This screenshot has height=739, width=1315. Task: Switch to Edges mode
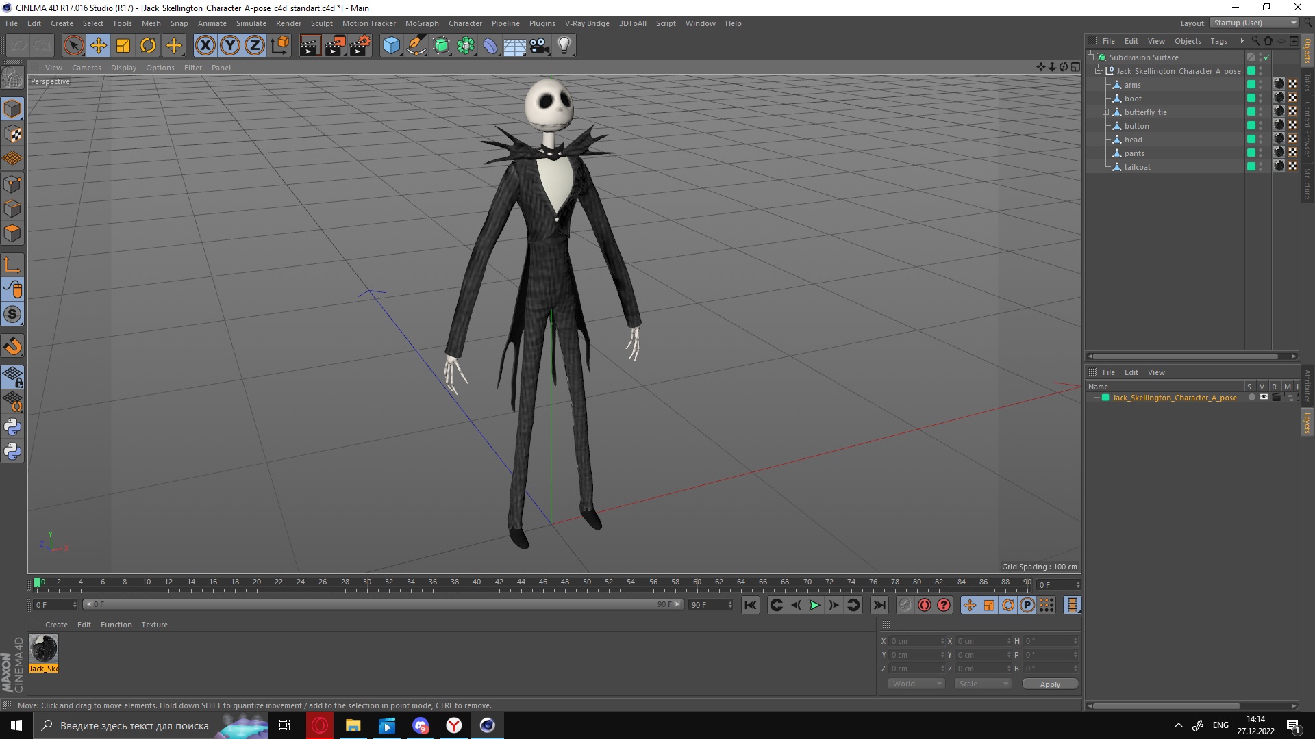12,209
